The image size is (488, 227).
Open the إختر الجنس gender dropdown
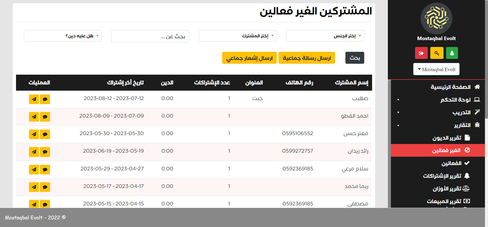(325, 36)
